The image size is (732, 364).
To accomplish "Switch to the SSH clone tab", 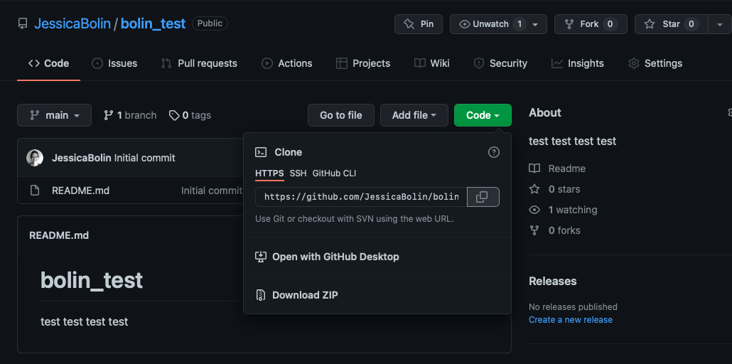I will [298, 173].
